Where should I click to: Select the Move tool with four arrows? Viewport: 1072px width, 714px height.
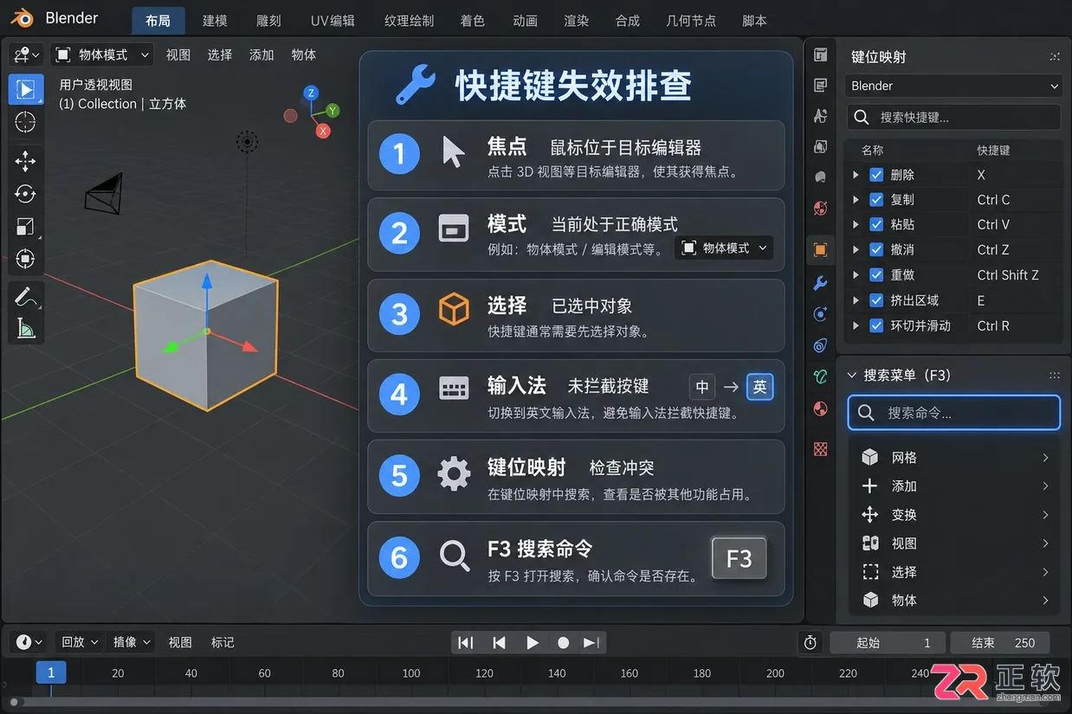26,161
